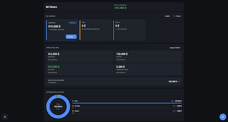
Task: Click the Ajuste category label
Action: tap(77, 111)
